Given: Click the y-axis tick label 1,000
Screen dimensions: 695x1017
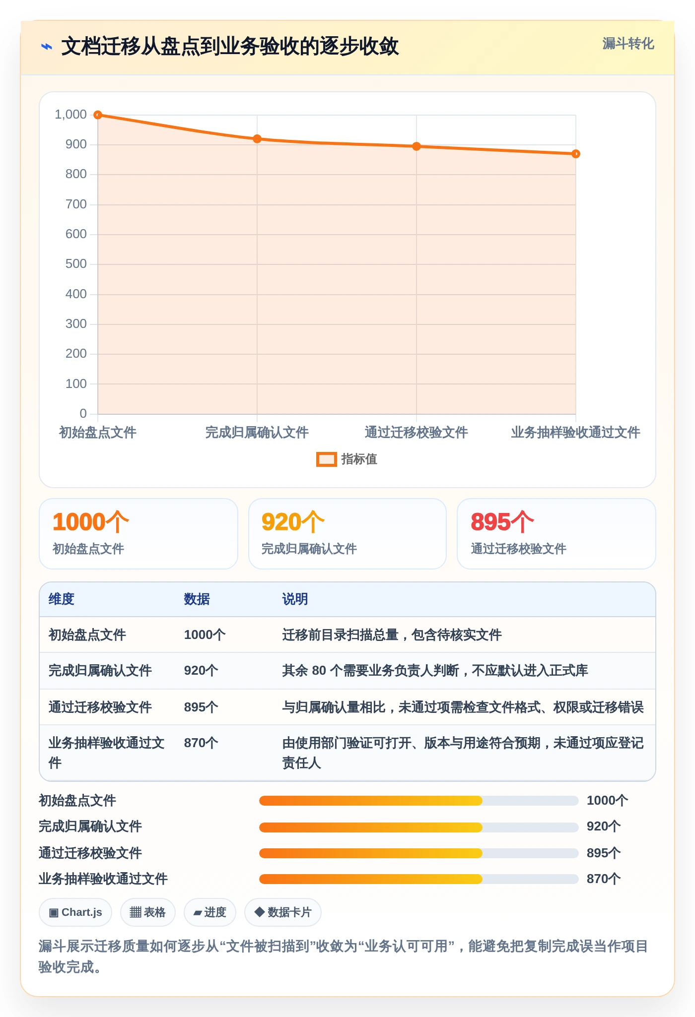Looking at the screenshot, I should coord(70,115).
